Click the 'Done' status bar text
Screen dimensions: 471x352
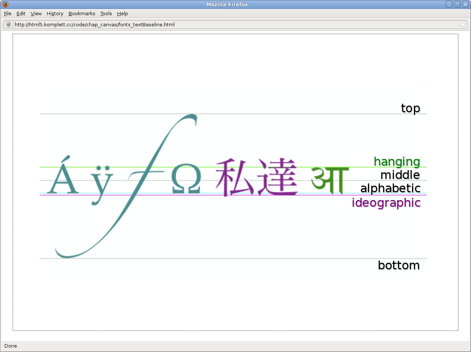click(11, 346)
